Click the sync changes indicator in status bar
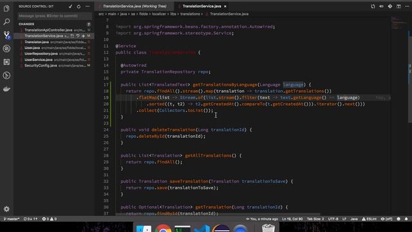412x232 pixels. coord(30,219)
